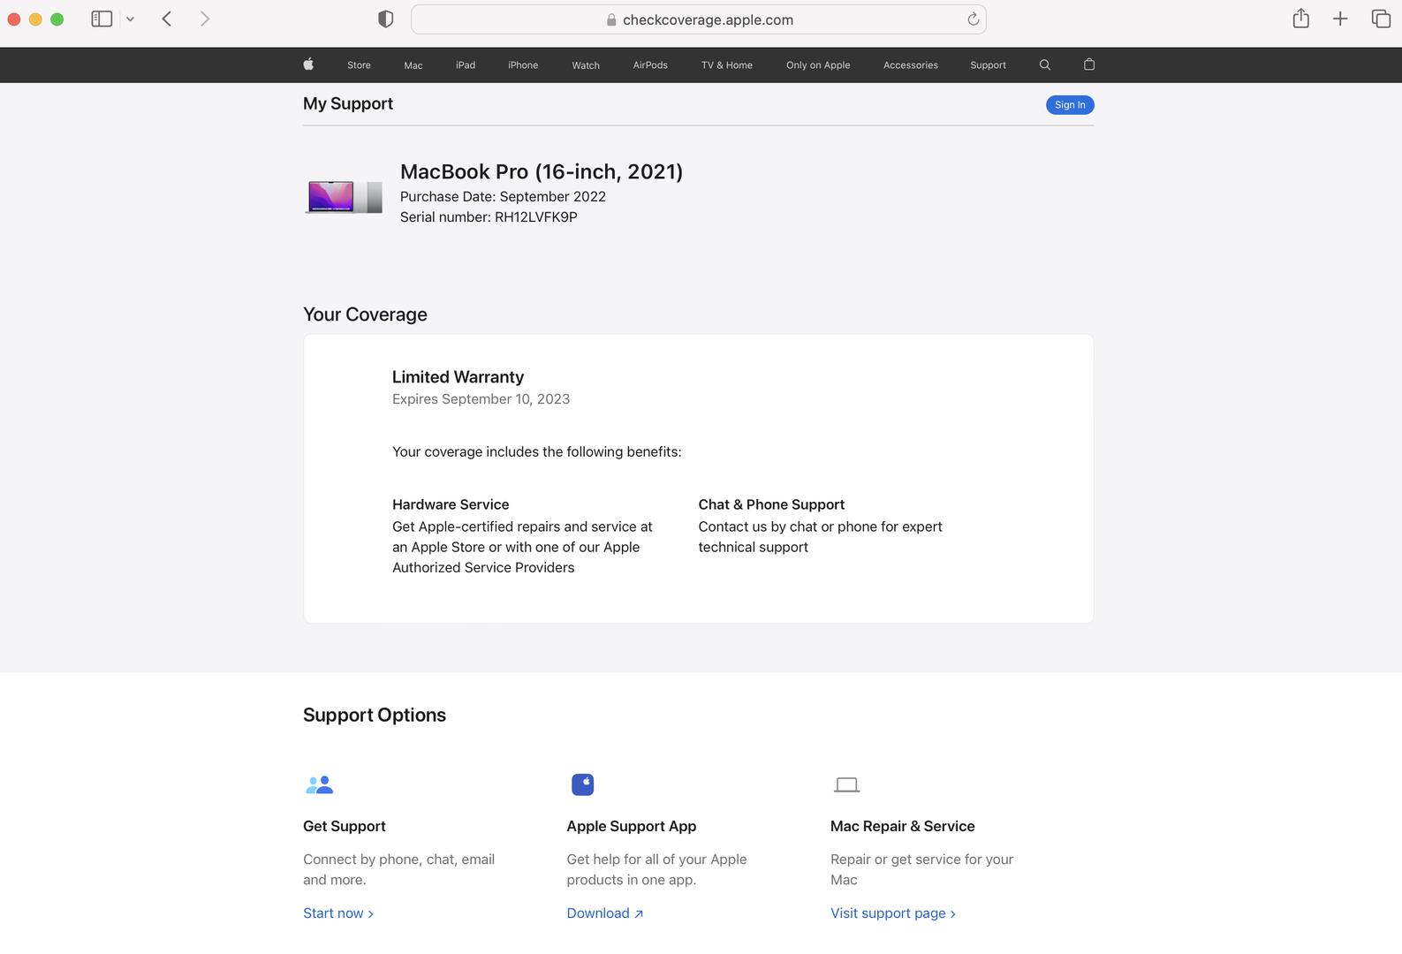
Task: Follow the Start now link
Action: pos(338,913)
